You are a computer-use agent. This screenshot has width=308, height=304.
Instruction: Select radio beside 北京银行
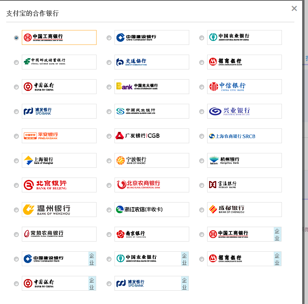click(x=16, y=185)
